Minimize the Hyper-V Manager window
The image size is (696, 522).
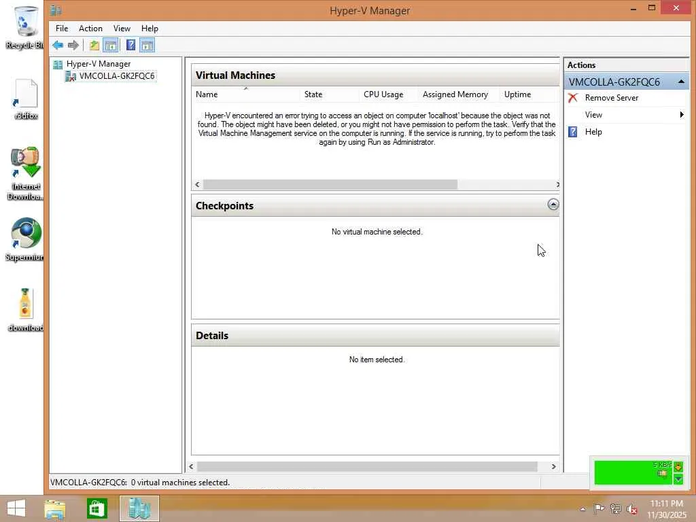click(633, 8)
